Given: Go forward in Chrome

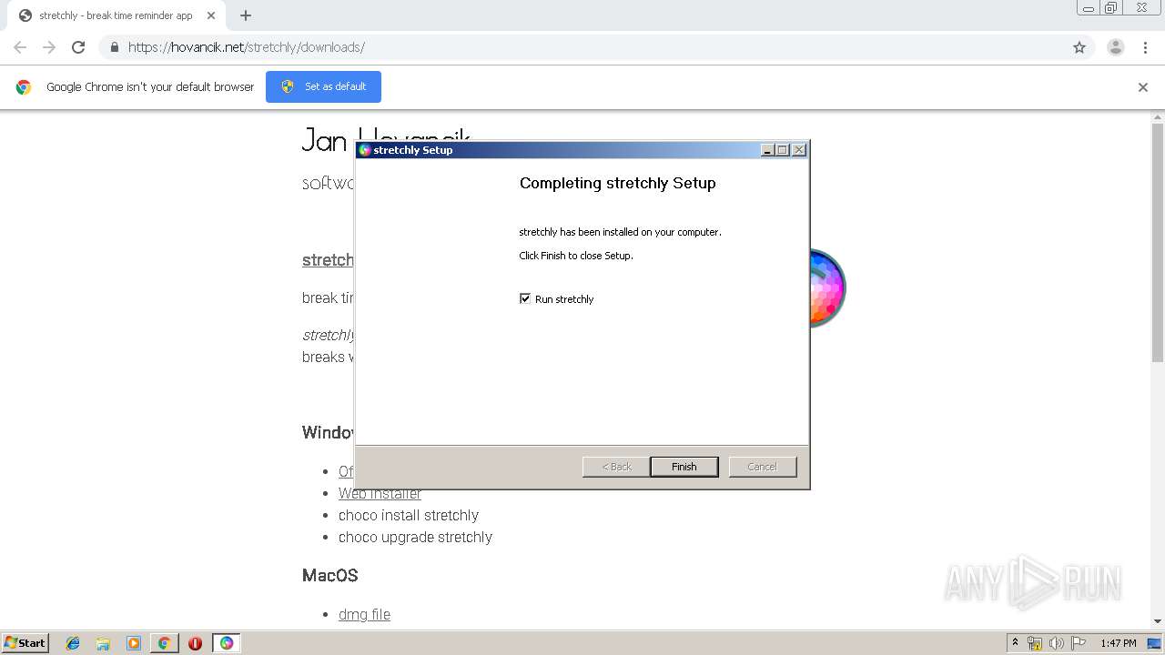Looking at the screenshot, I should (49, 47).
